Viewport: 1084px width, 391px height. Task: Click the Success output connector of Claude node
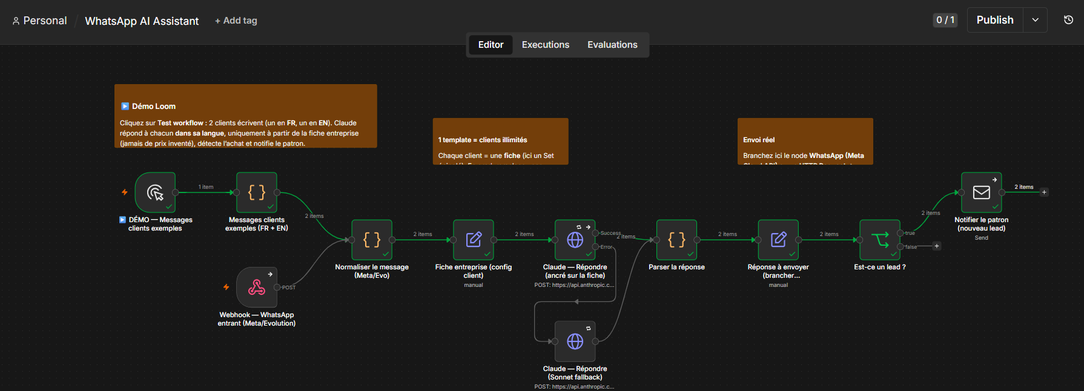(595, 233)
